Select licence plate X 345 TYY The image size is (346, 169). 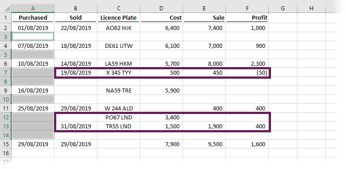pyautogui.click(x=118, y=73)
